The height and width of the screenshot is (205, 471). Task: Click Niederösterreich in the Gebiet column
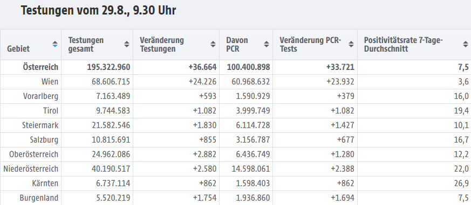coord(31,169)
